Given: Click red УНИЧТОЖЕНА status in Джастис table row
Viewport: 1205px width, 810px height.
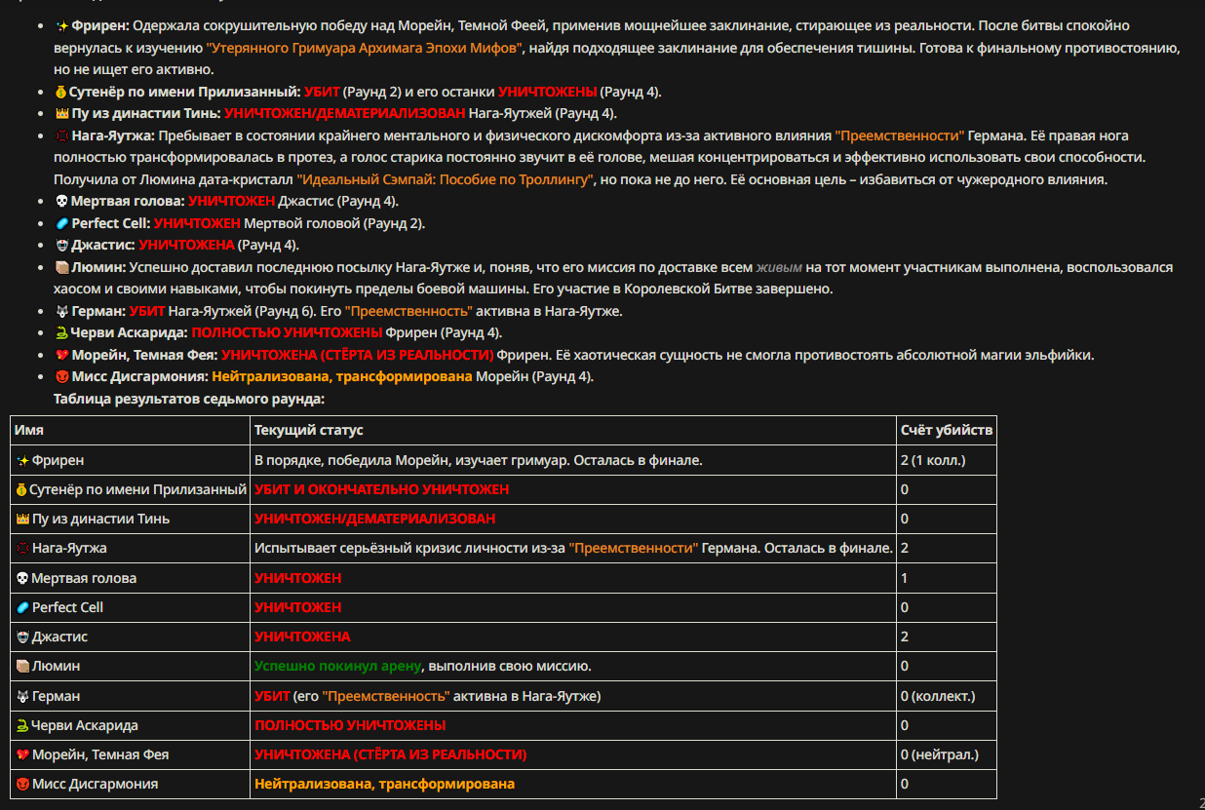Looking at the screenshot, I should (302, 636).
